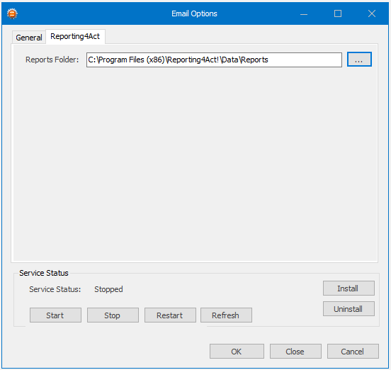
Task: Switch to the General tab
Action: click(x=29, y=38)
